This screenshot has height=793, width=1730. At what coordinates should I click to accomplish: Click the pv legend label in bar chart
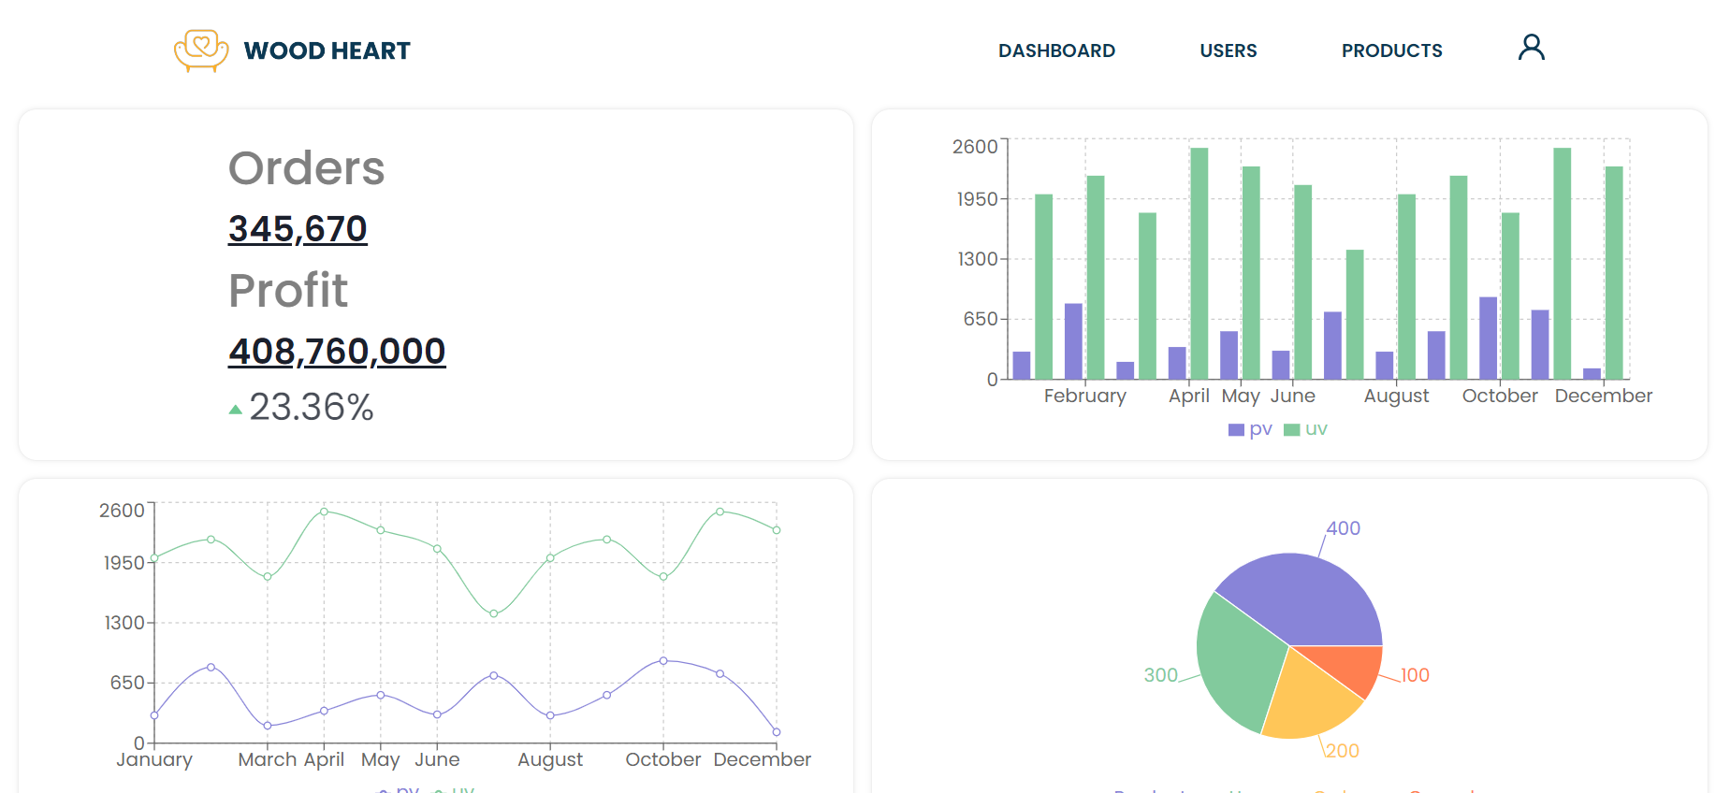[1260, 429]
